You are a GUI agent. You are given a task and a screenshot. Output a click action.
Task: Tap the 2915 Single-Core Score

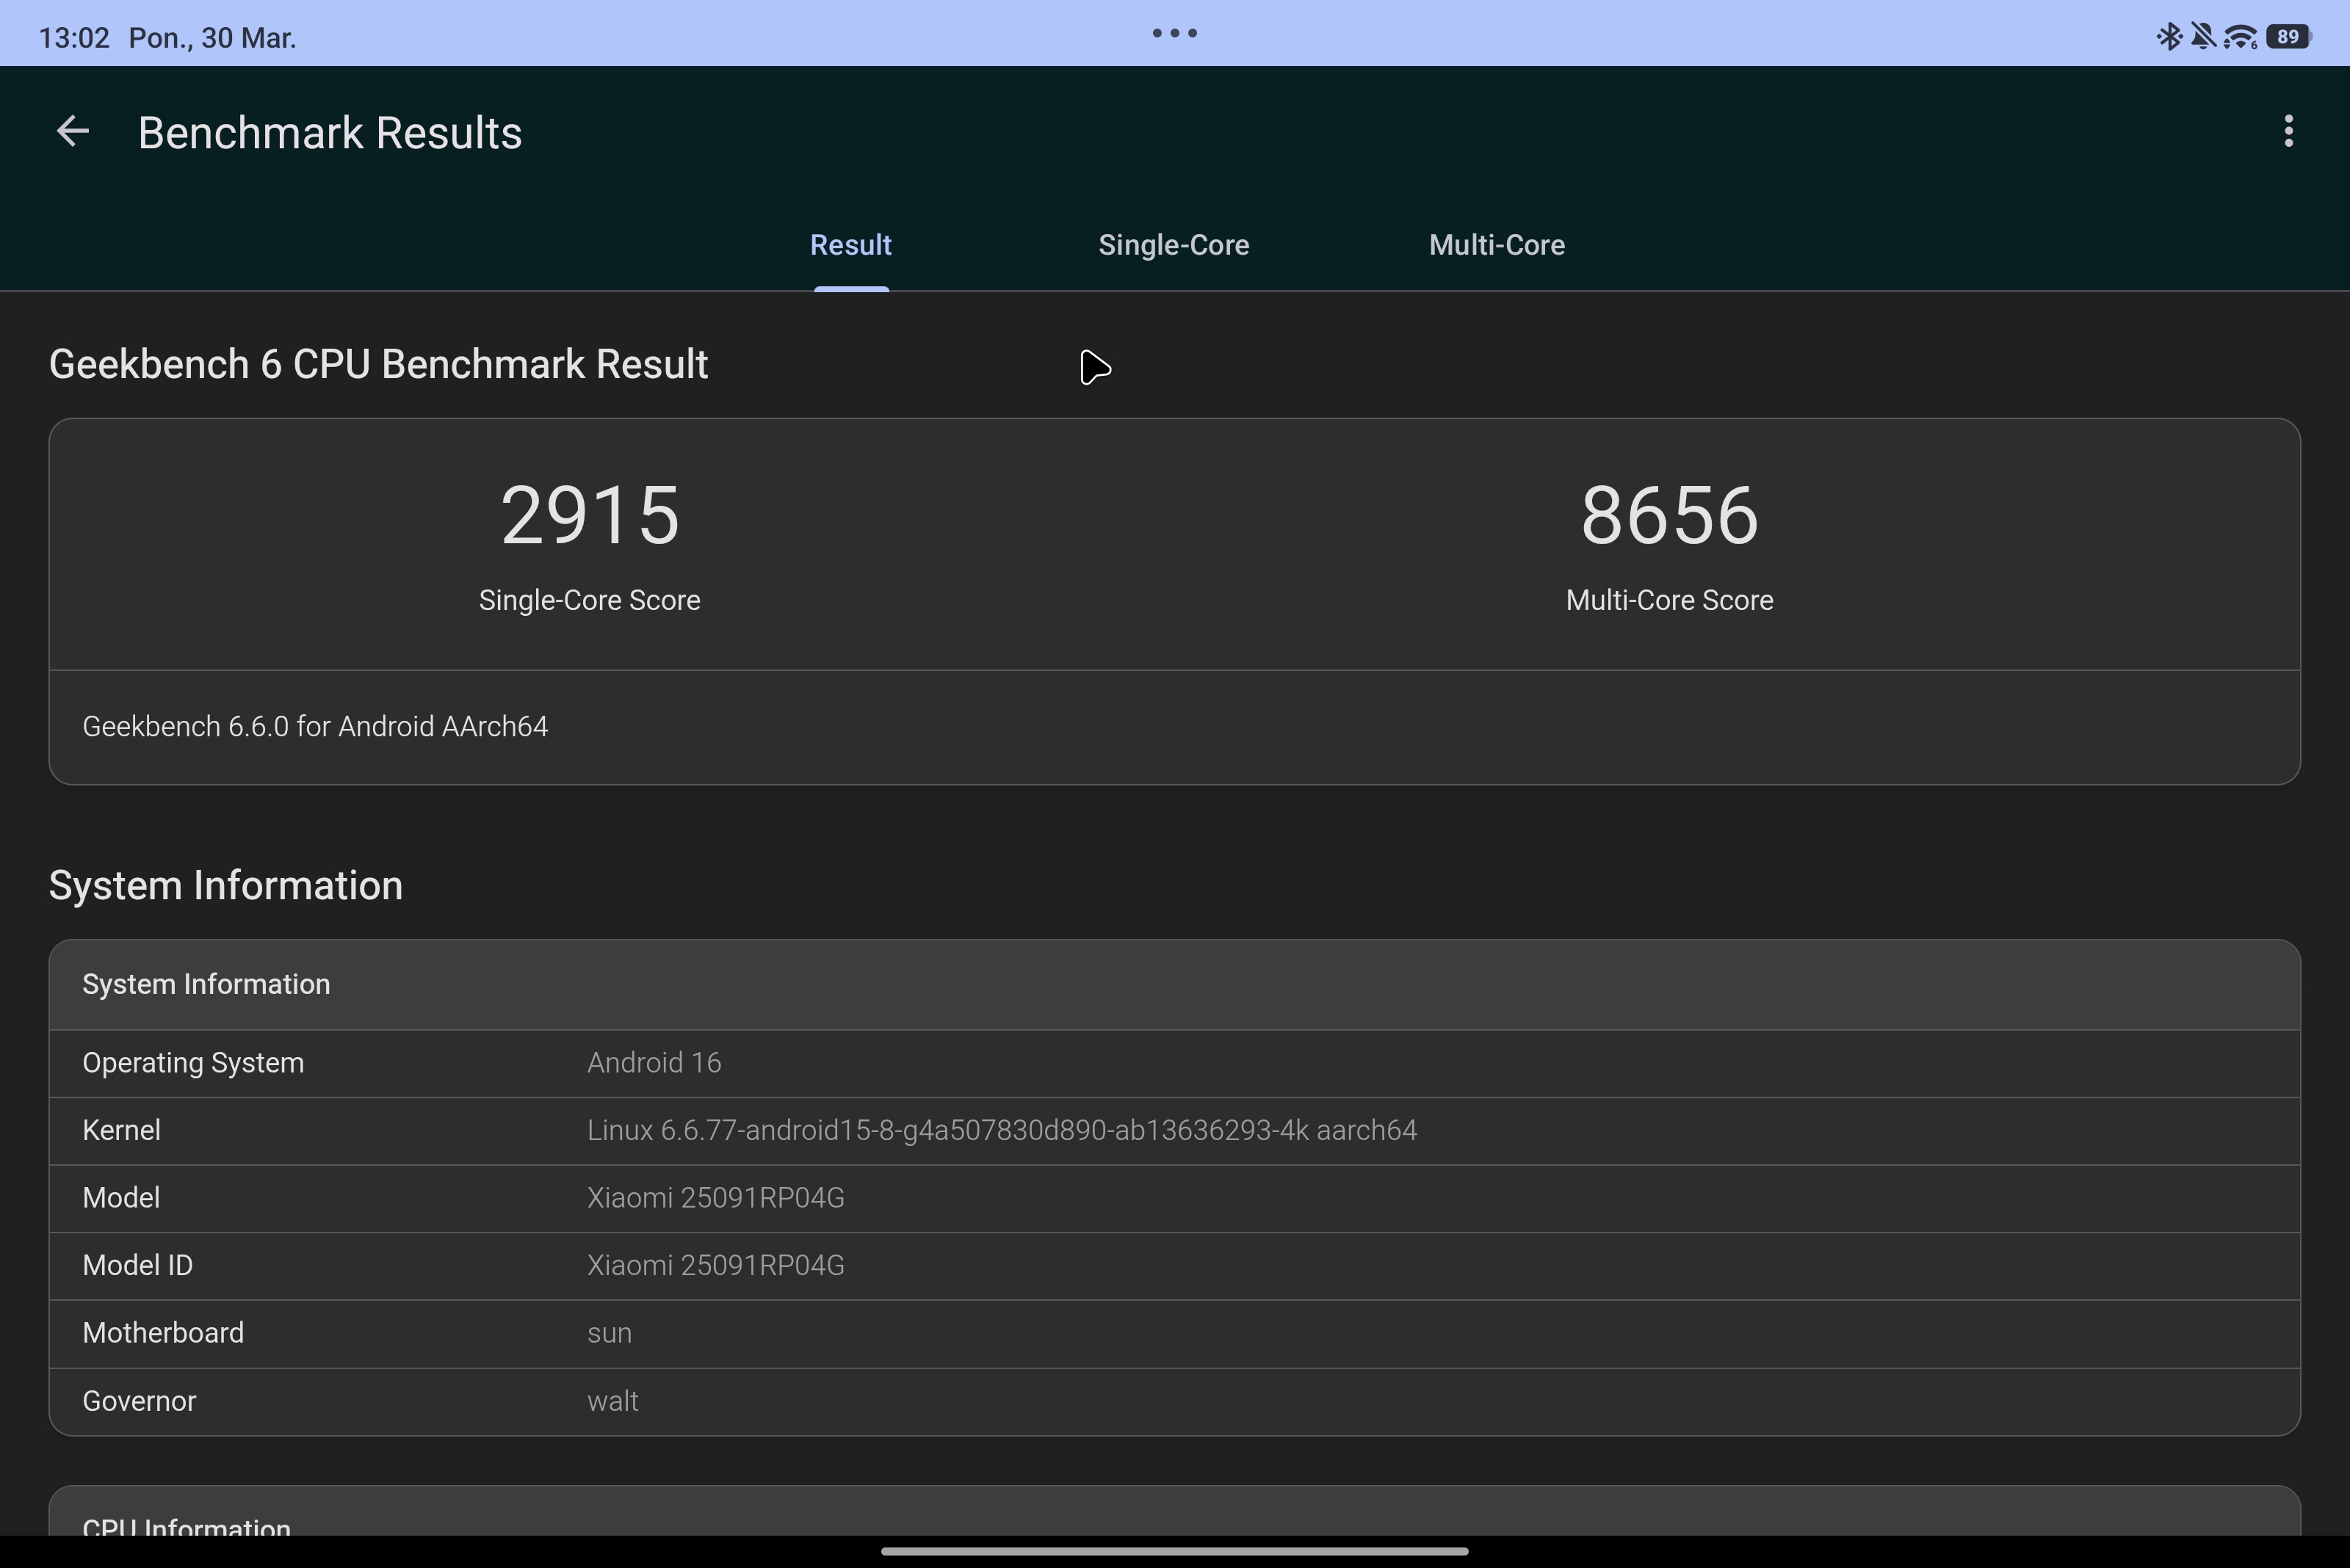click(589, 516)
